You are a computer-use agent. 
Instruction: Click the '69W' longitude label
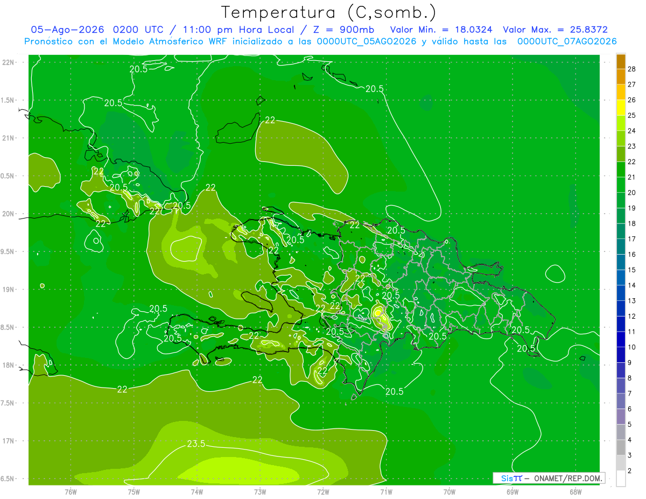[x=512, y=491]
